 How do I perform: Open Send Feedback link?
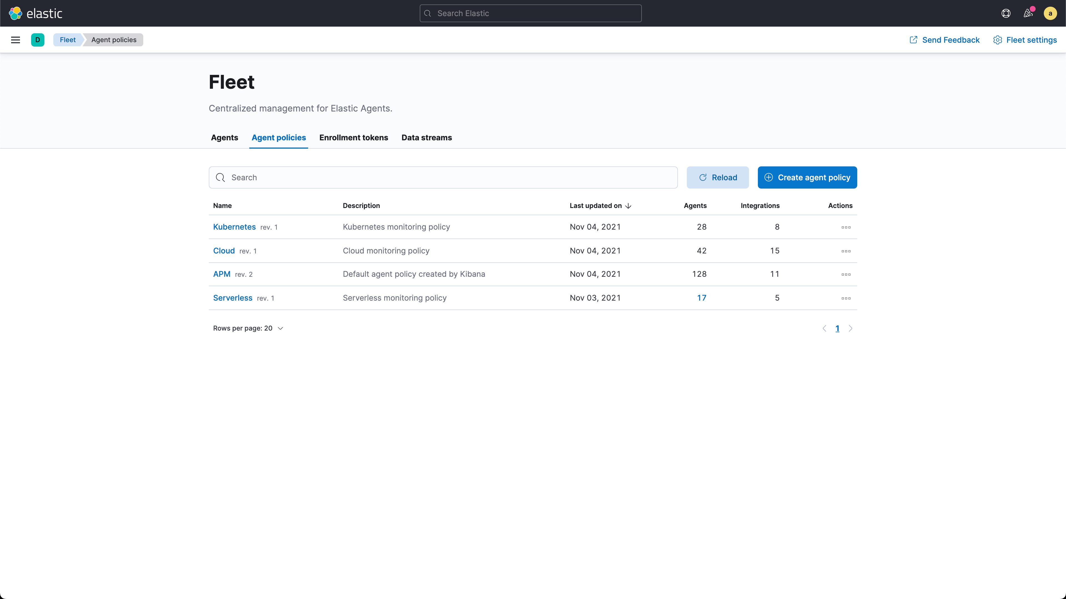pyautogui.click(x=944, y=40)
